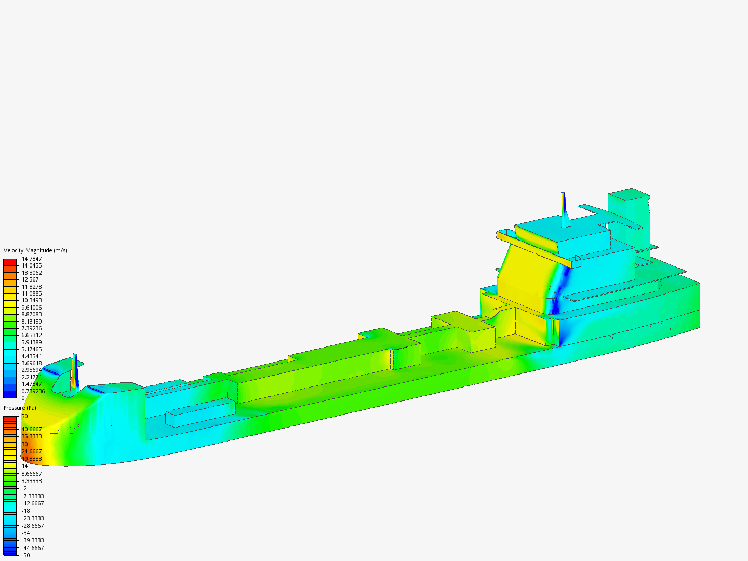Click the -18 pressure legend value
This screenshot has width=748, height=561.
[25, 511]
